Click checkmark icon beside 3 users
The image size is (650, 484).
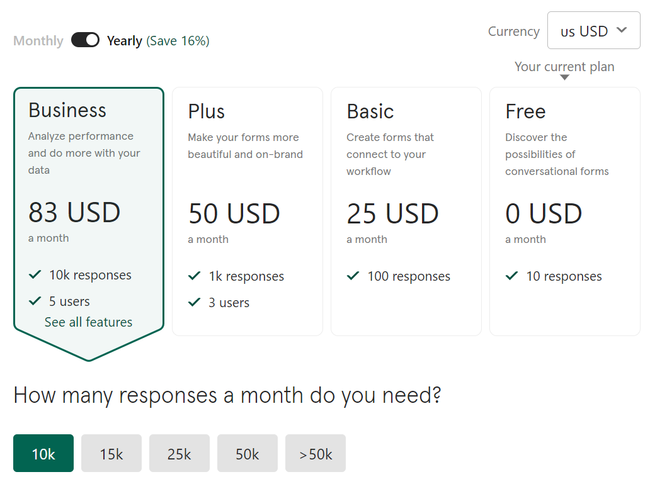click(194, 302)
